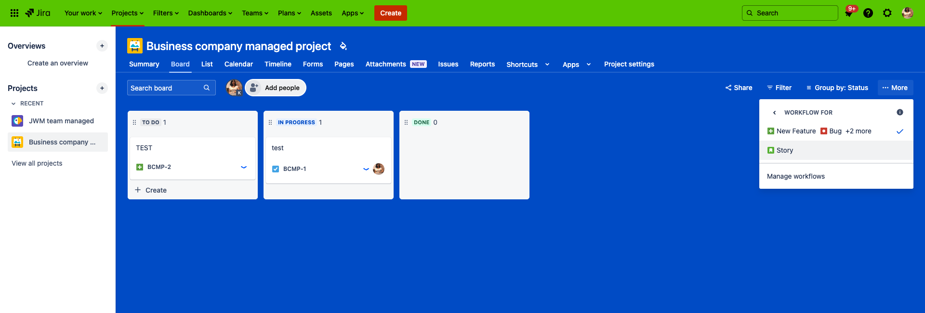The image size is (925, 313).
Task: Switch to the Calendar tab
Action: (238, 64)
